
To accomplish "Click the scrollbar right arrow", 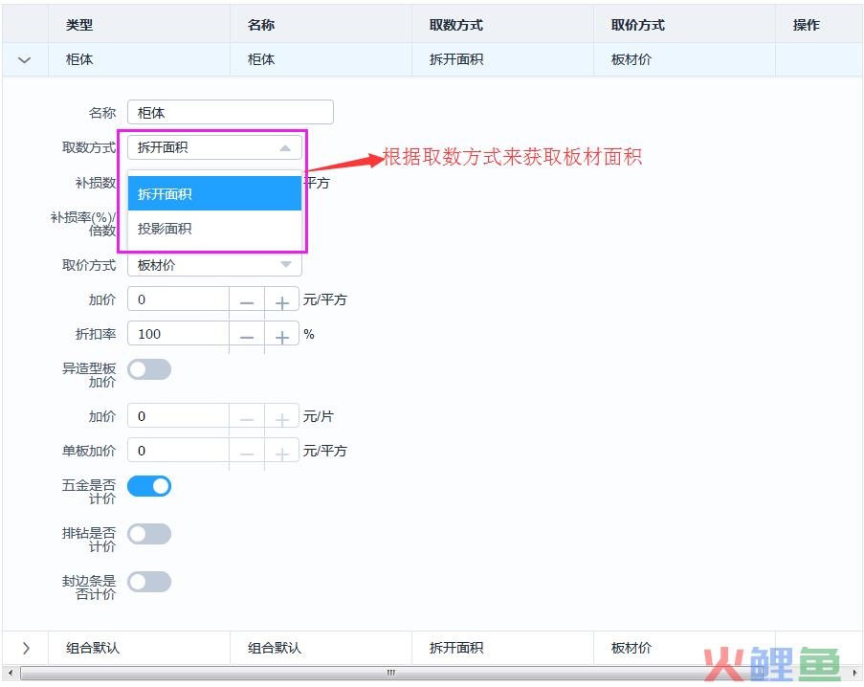I will 854,673.
